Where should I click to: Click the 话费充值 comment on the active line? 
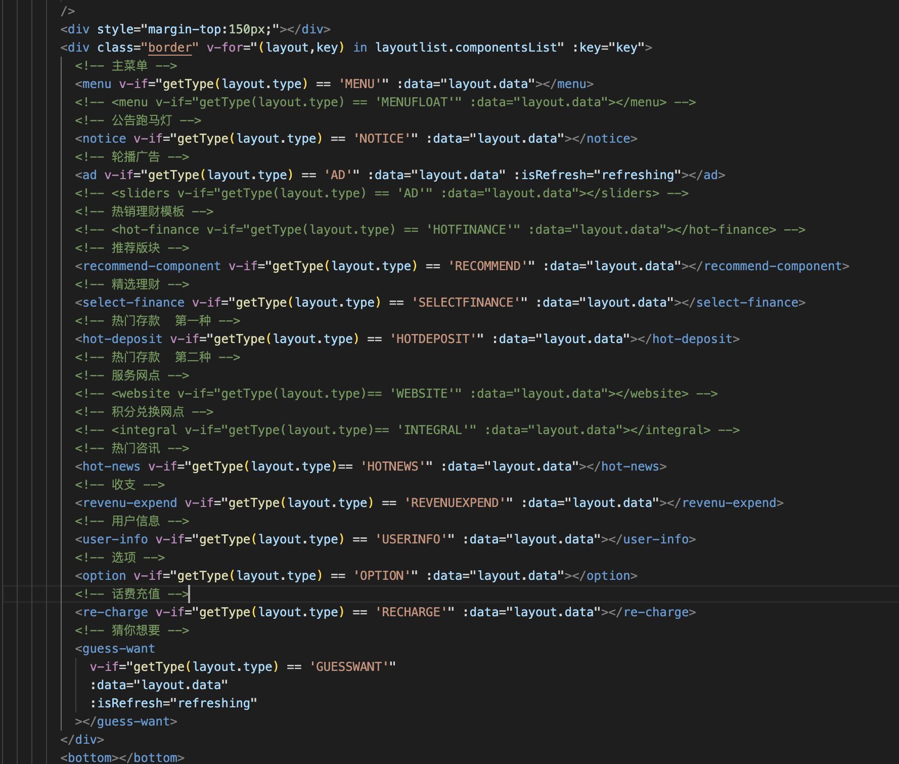pos(132,594)
